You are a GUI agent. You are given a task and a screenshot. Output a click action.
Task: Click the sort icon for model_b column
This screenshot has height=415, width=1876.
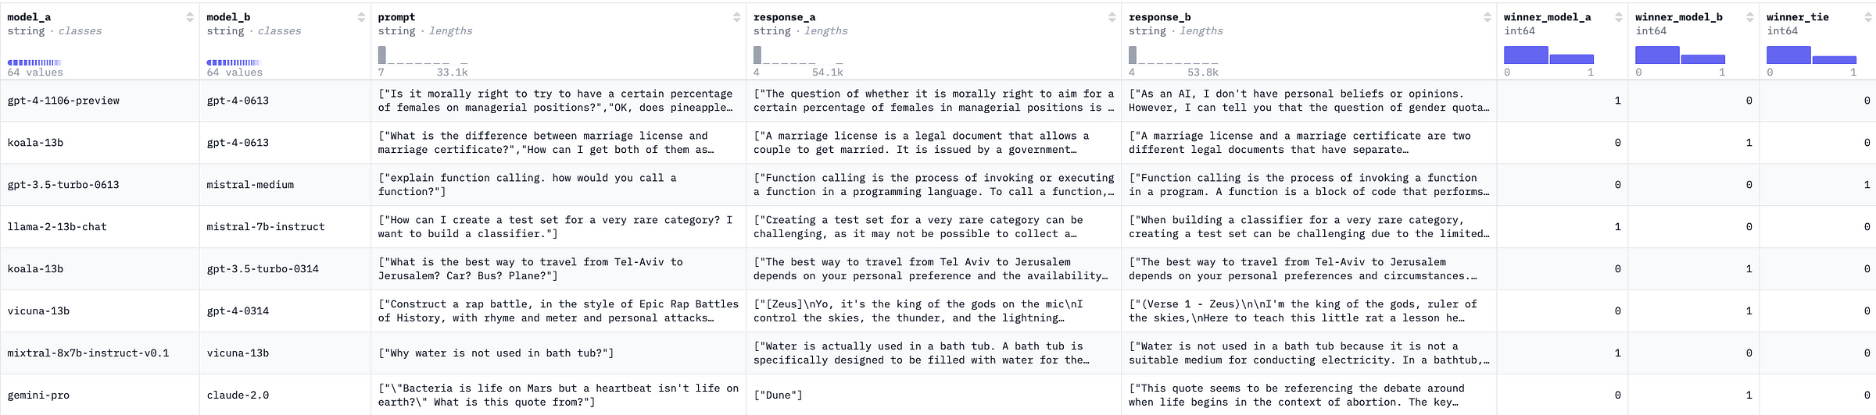361,17
